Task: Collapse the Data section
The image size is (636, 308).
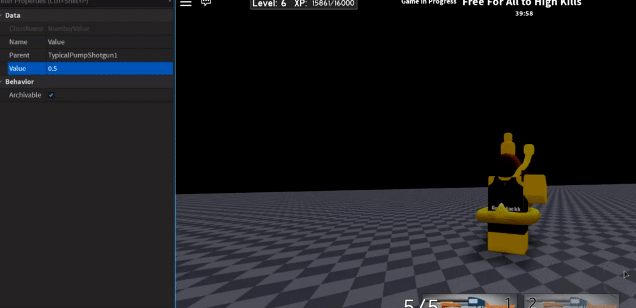Action: (2, 15)
